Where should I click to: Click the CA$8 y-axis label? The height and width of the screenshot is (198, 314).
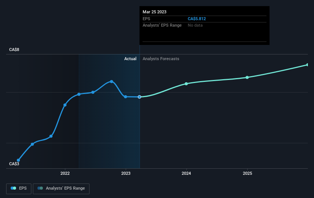tap(14, 49)
